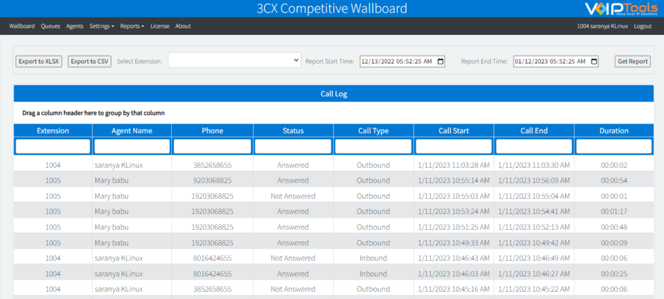Click Export to XLSX button
Viewport: 664px width, 299px height.
click(39, 61)
